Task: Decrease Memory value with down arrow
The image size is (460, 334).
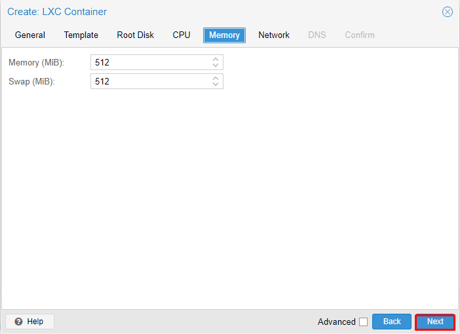Action: (x=216, y=65)
